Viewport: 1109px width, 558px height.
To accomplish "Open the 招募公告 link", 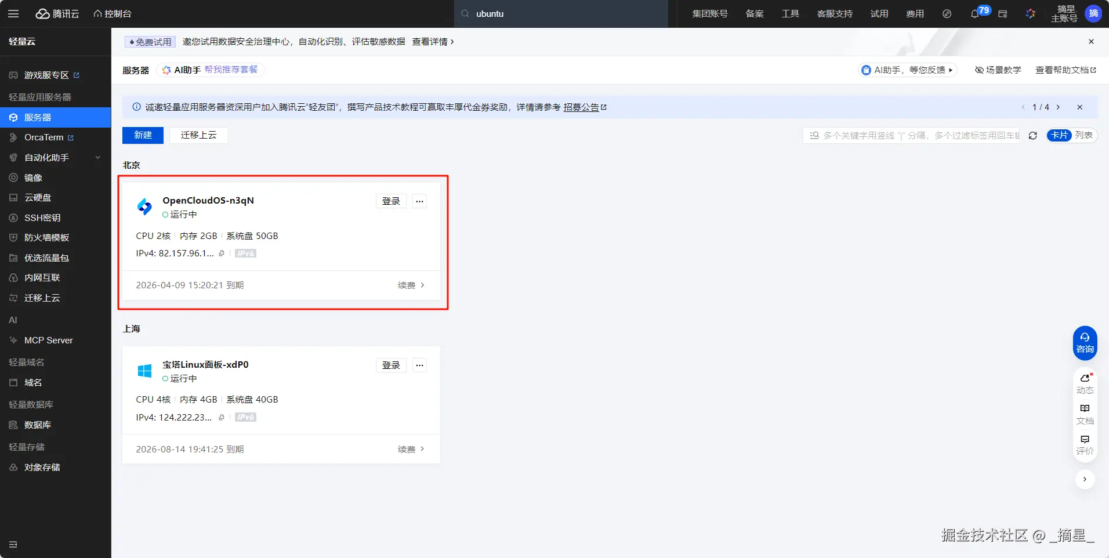I will tap(585, 107).
